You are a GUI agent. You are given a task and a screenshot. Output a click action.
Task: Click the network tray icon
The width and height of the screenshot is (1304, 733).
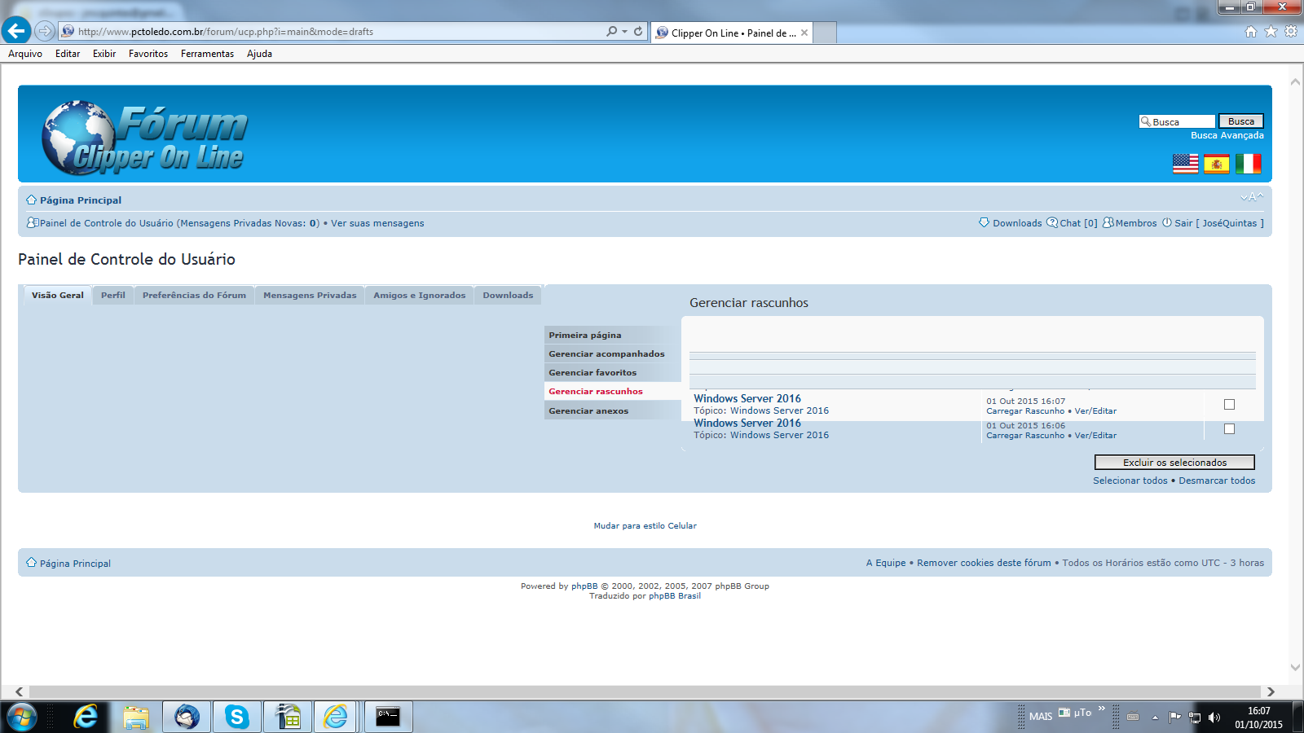click(x=1195, y=718)
